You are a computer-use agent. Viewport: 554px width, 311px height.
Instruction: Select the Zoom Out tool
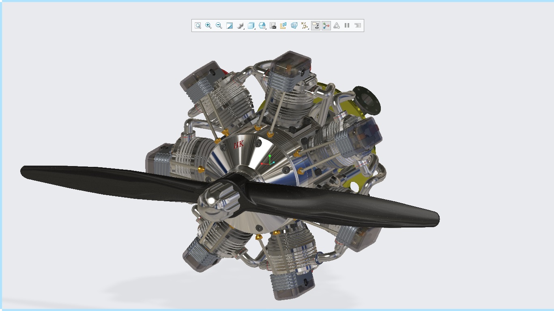(219, 26)
